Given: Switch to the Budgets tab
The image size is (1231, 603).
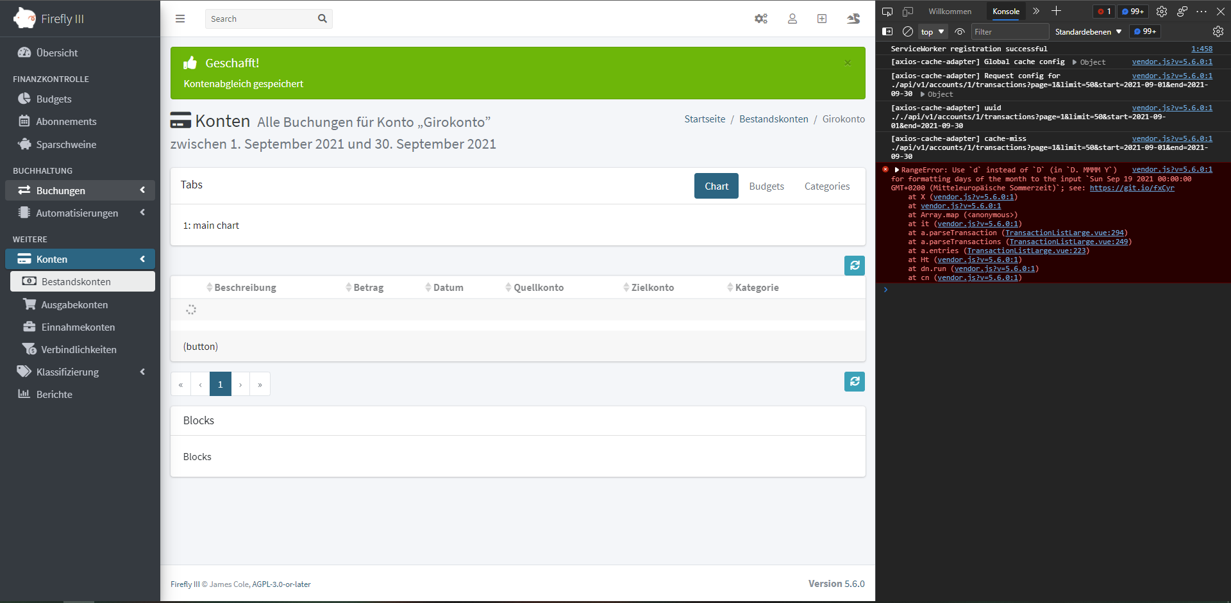Looking at the screenshot, I should pos(766,186).
